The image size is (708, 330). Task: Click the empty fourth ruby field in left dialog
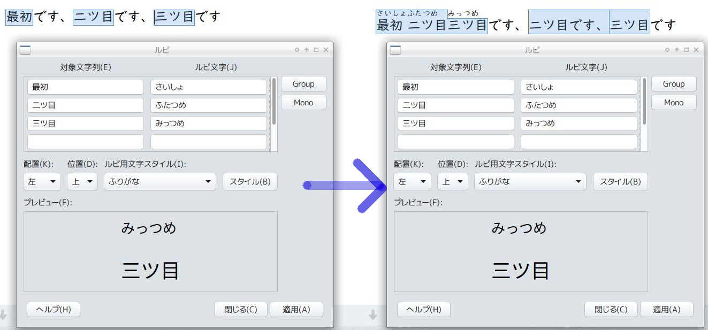click(x=208, y=142)
